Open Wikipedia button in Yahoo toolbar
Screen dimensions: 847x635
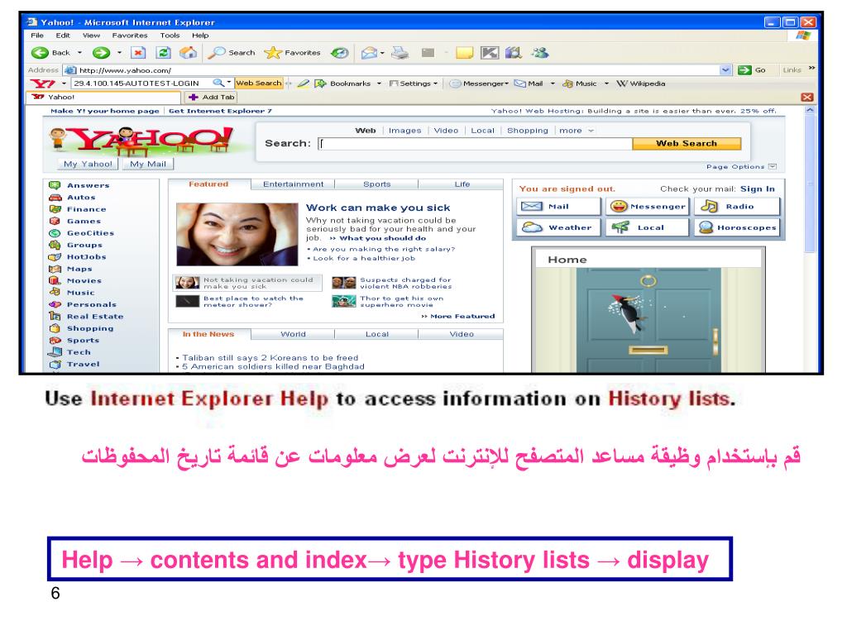641,84
